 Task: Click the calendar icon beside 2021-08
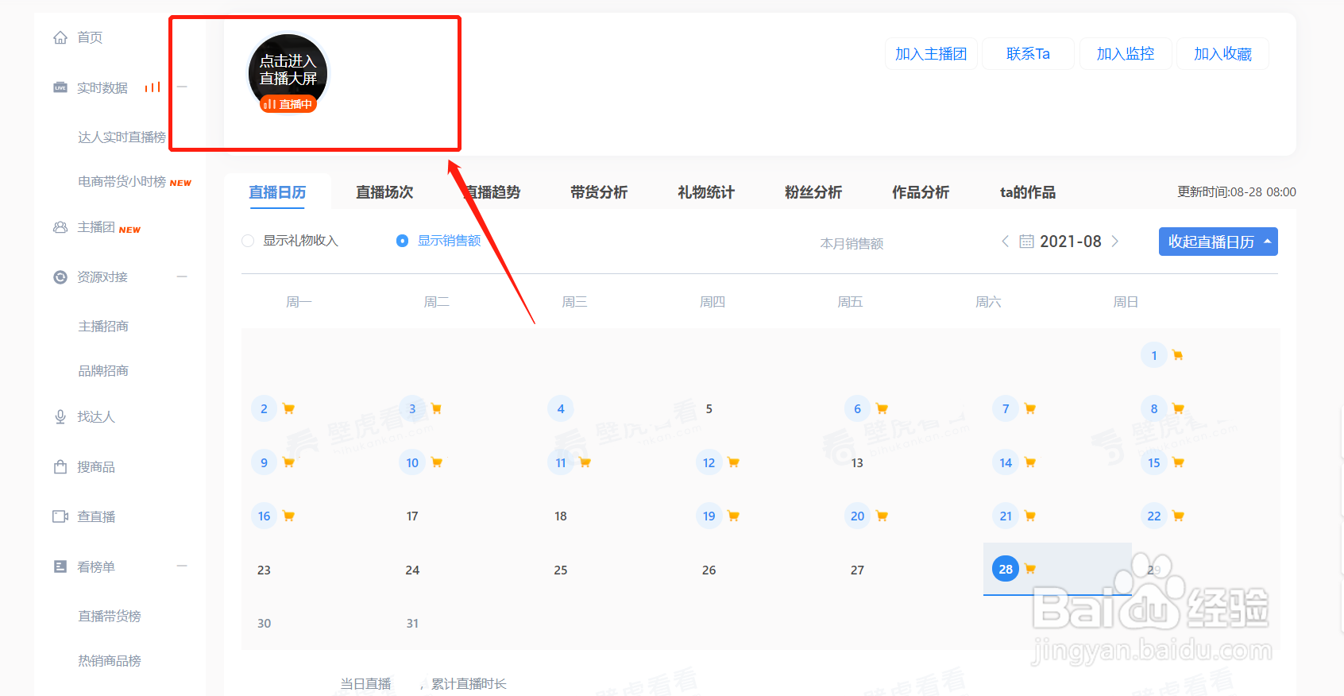(x=1026, y=242)
